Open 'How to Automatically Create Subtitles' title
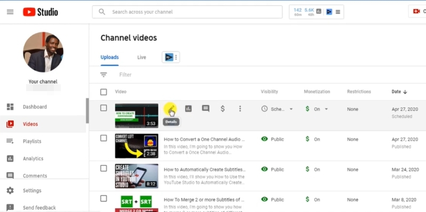426x212 pixels. coord(205,169)
